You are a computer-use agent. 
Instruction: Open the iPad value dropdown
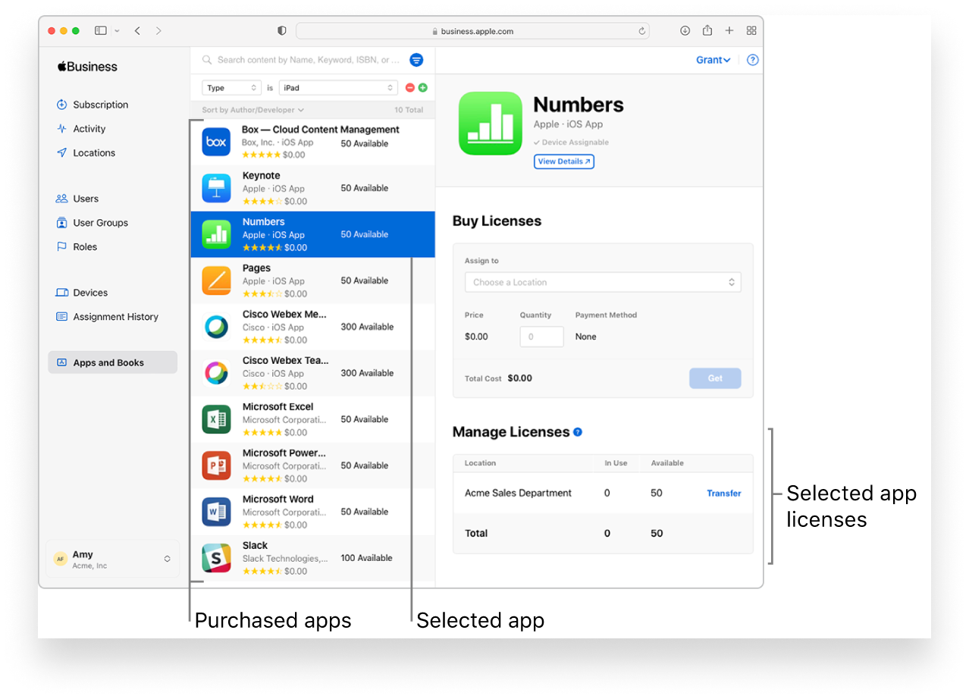pos(338,88)
